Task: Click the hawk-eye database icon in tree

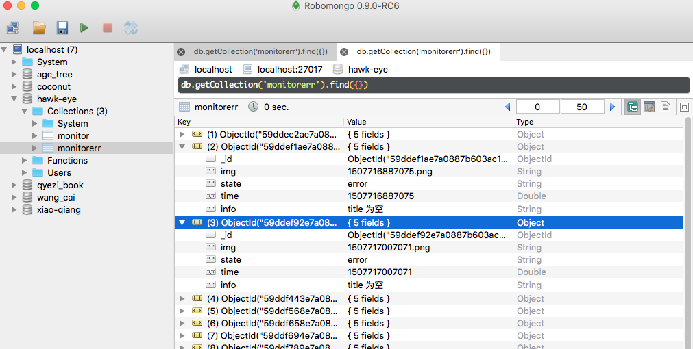Action: coord(27,99)
